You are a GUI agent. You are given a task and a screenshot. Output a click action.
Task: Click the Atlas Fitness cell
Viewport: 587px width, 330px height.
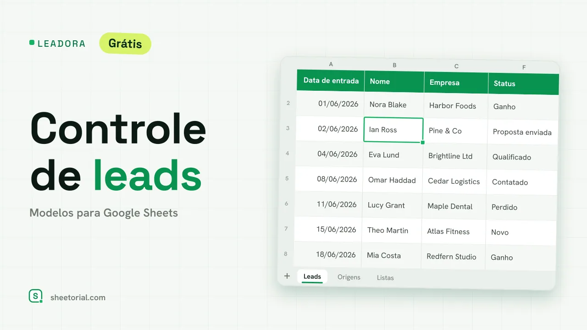coord(454,232)
